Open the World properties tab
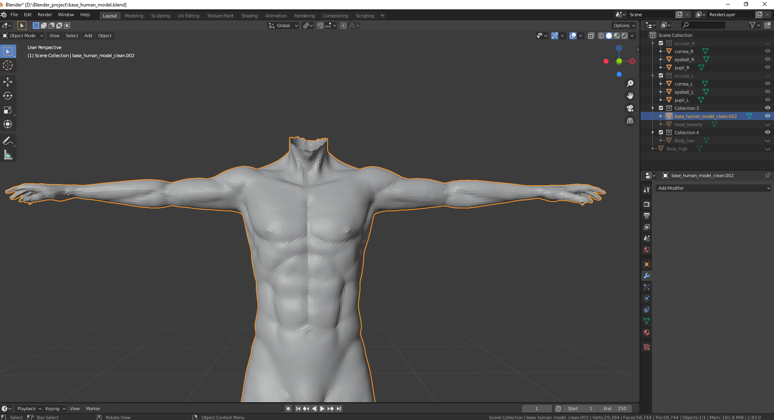The height and width of the screenshot is (420, 774). [x=646, y=250]
